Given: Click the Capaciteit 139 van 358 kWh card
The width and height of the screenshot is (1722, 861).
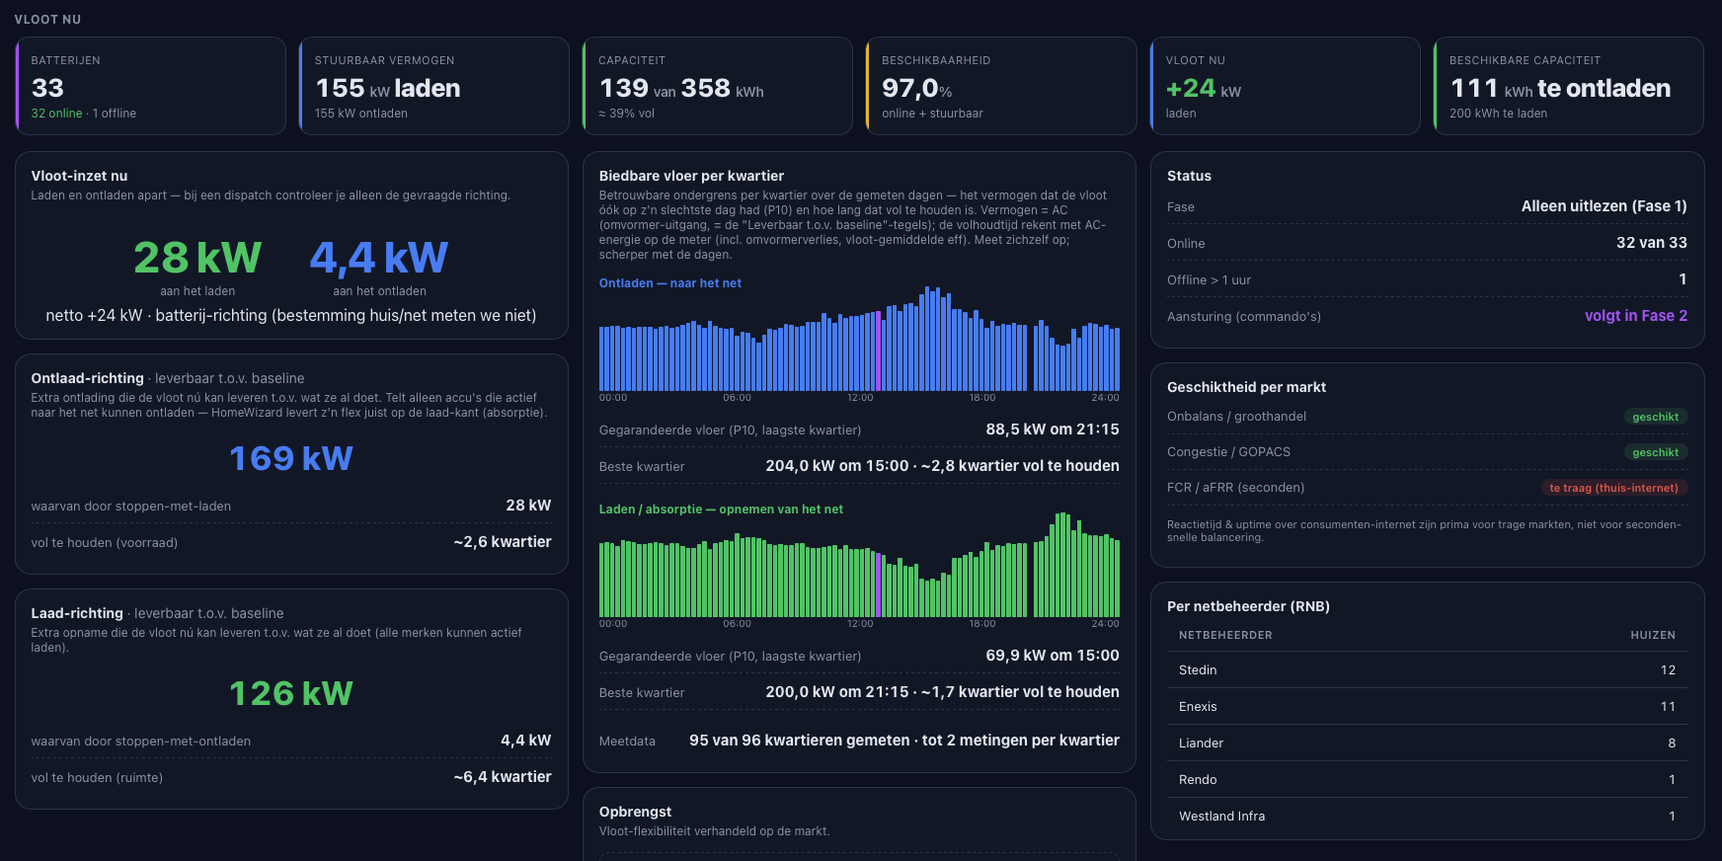Looking at the screenshot, I should coord(718,86).
